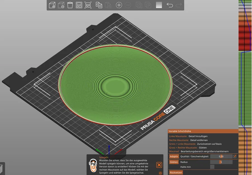Remove an instance of the object

coord(128,5)
